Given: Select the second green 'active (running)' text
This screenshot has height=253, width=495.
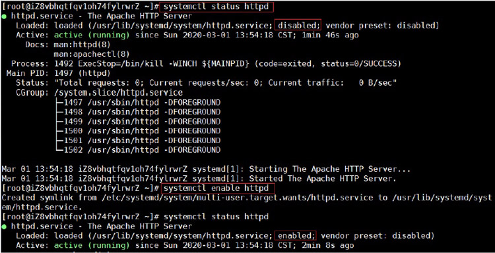Looking at the screenshot, I should (92, 245).
